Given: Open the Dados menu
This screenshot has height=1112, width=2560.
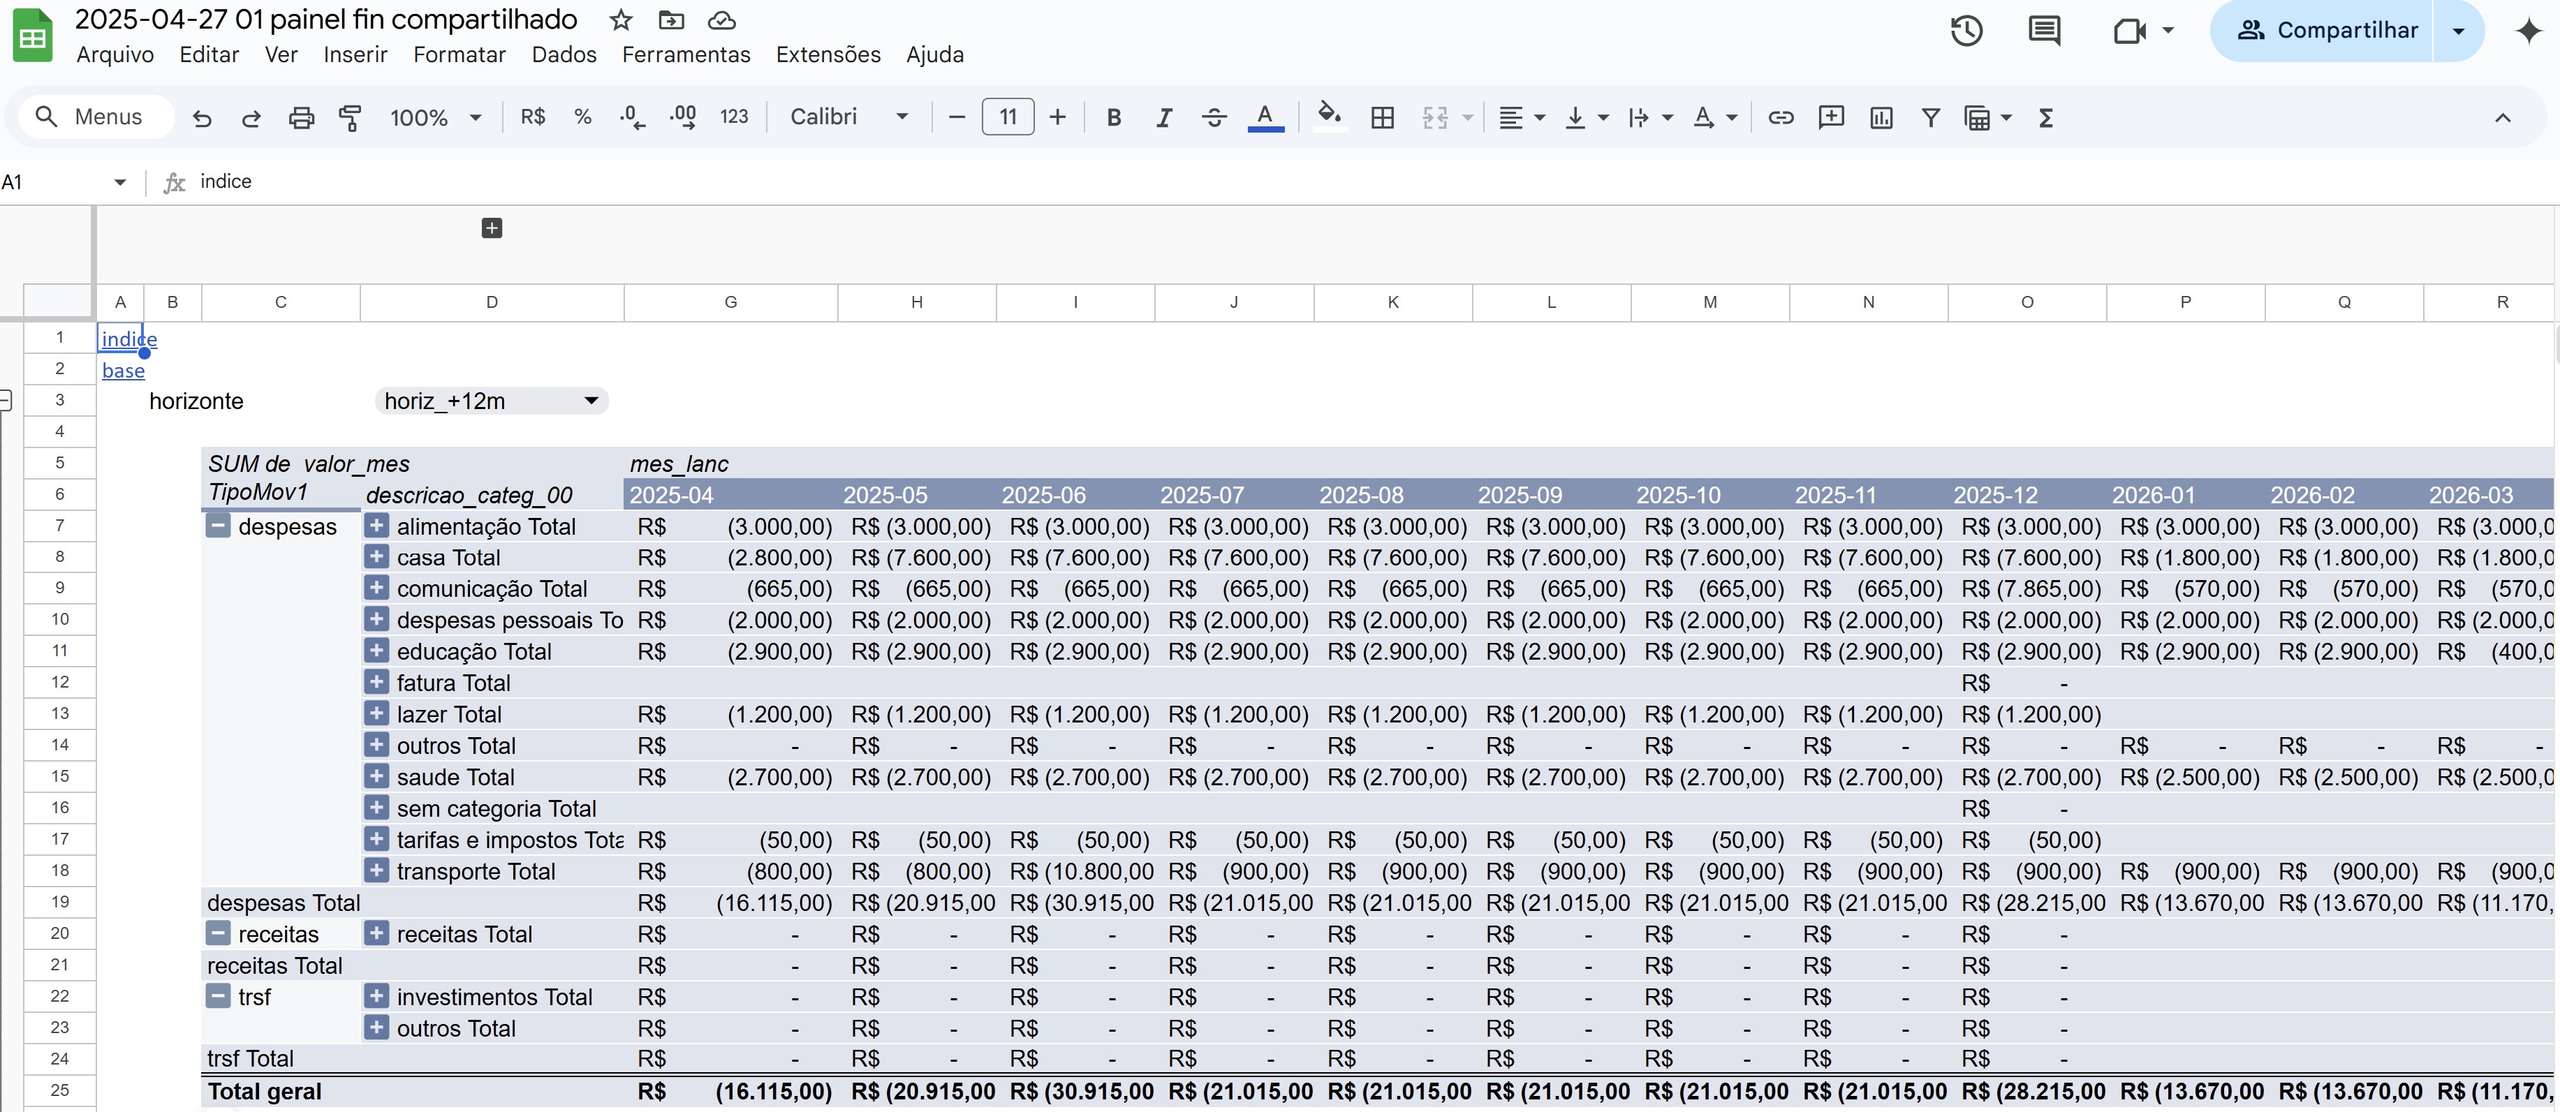Looking at the screenshot, I should 564,54.
